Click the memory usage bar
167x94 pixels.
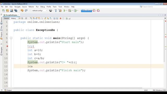86,10
